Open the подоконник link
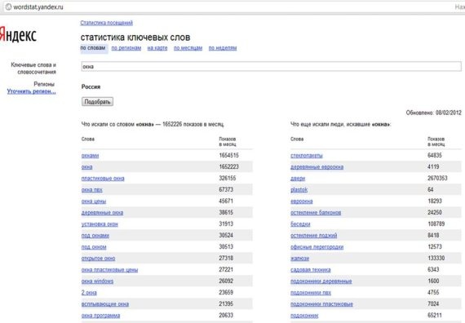Viewport: 465px width, 323px height. [x=304, y=316]
